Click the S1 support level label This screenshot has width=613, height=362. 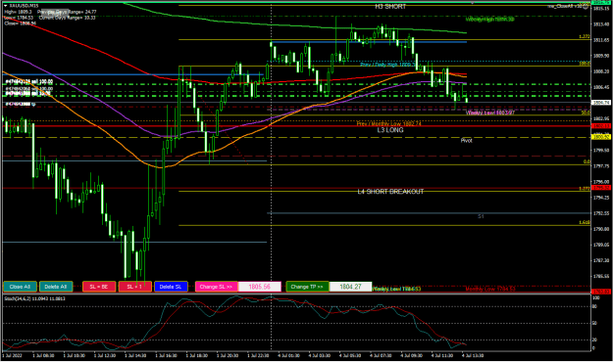pos(481,216)
